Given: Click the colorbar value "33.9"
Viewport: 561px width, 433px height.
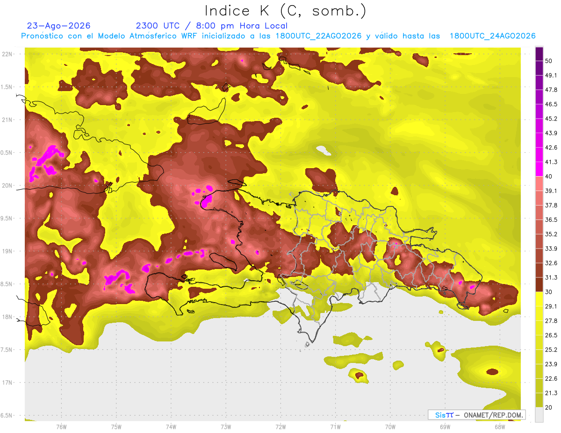Looking at the screenshot, I should point(551,248).
